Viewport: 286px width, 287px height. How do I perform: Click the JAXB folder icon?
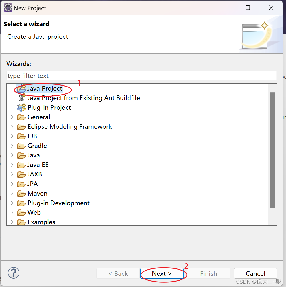[x=22, y=174]
